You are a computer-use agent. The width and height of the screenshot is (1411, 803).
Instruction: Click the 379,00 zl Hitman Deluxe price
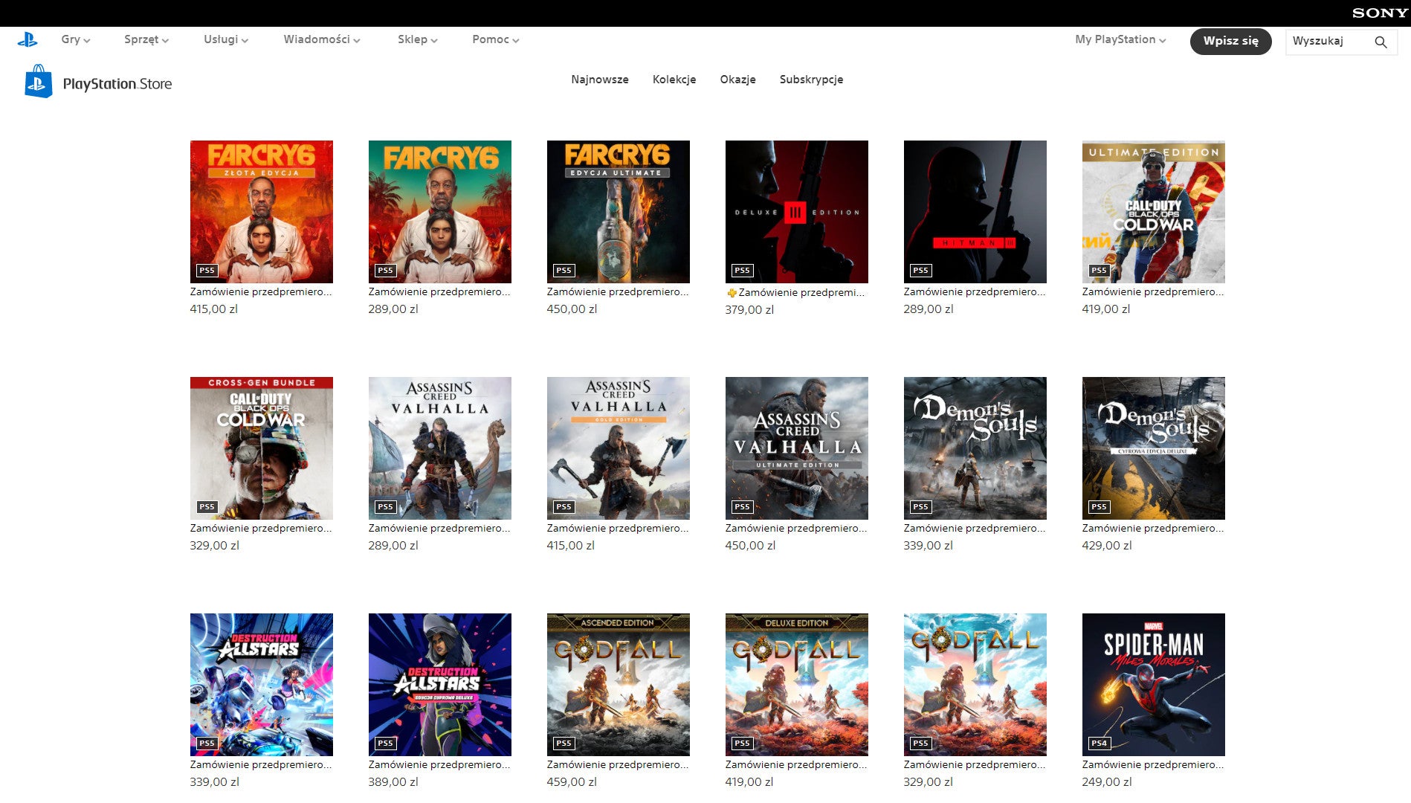pos(749,310)
